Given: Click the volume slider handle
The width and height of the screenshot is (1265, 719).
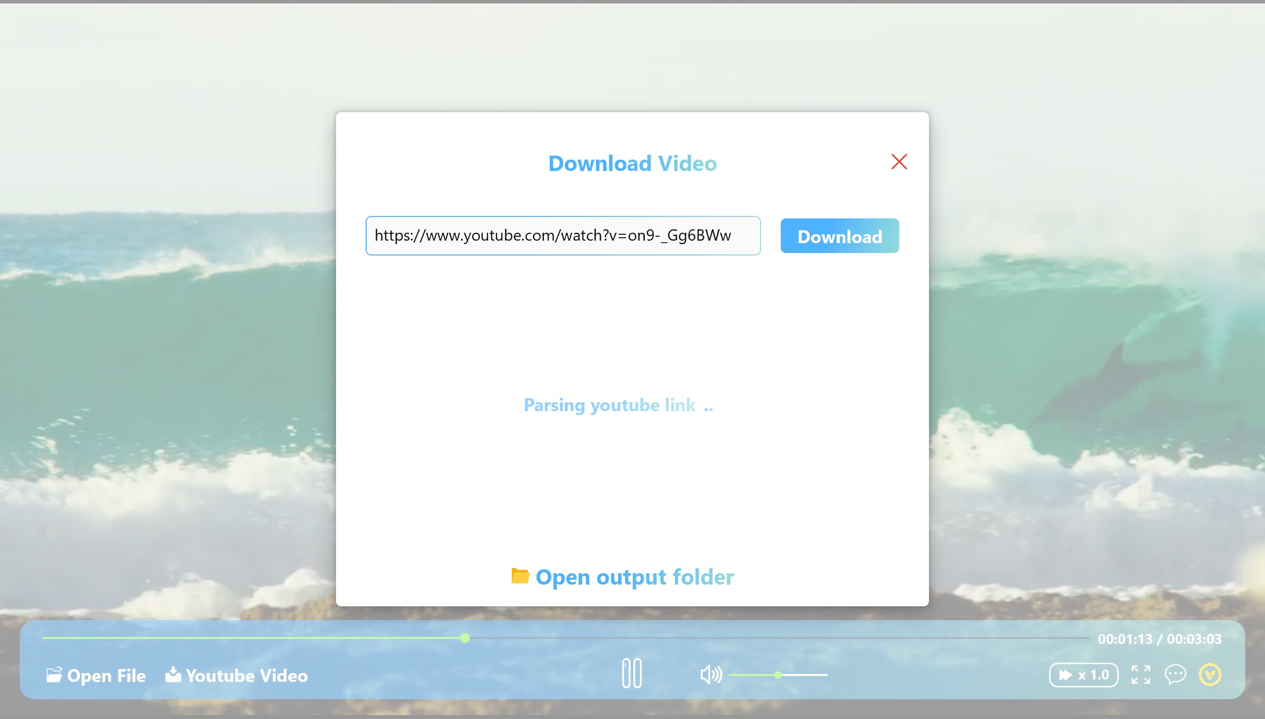Looking at the screenshot, I should [x=778, y=675].
